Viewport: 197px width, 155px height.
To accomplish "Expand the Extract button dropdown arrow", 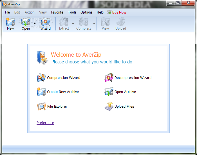I will (x=73, y=24).
